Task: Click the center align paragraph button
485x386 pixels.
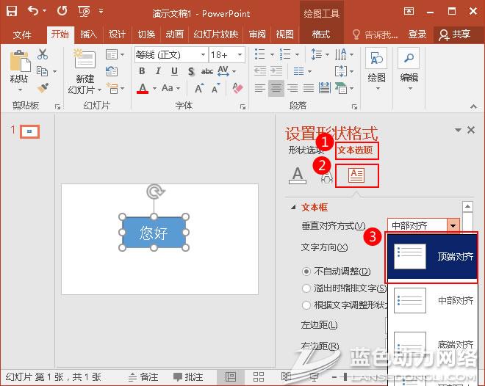Action: coord(276,88)
